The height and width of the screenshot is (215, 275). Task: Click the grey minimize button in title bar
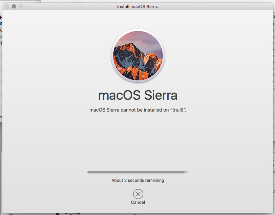(14, 6)
